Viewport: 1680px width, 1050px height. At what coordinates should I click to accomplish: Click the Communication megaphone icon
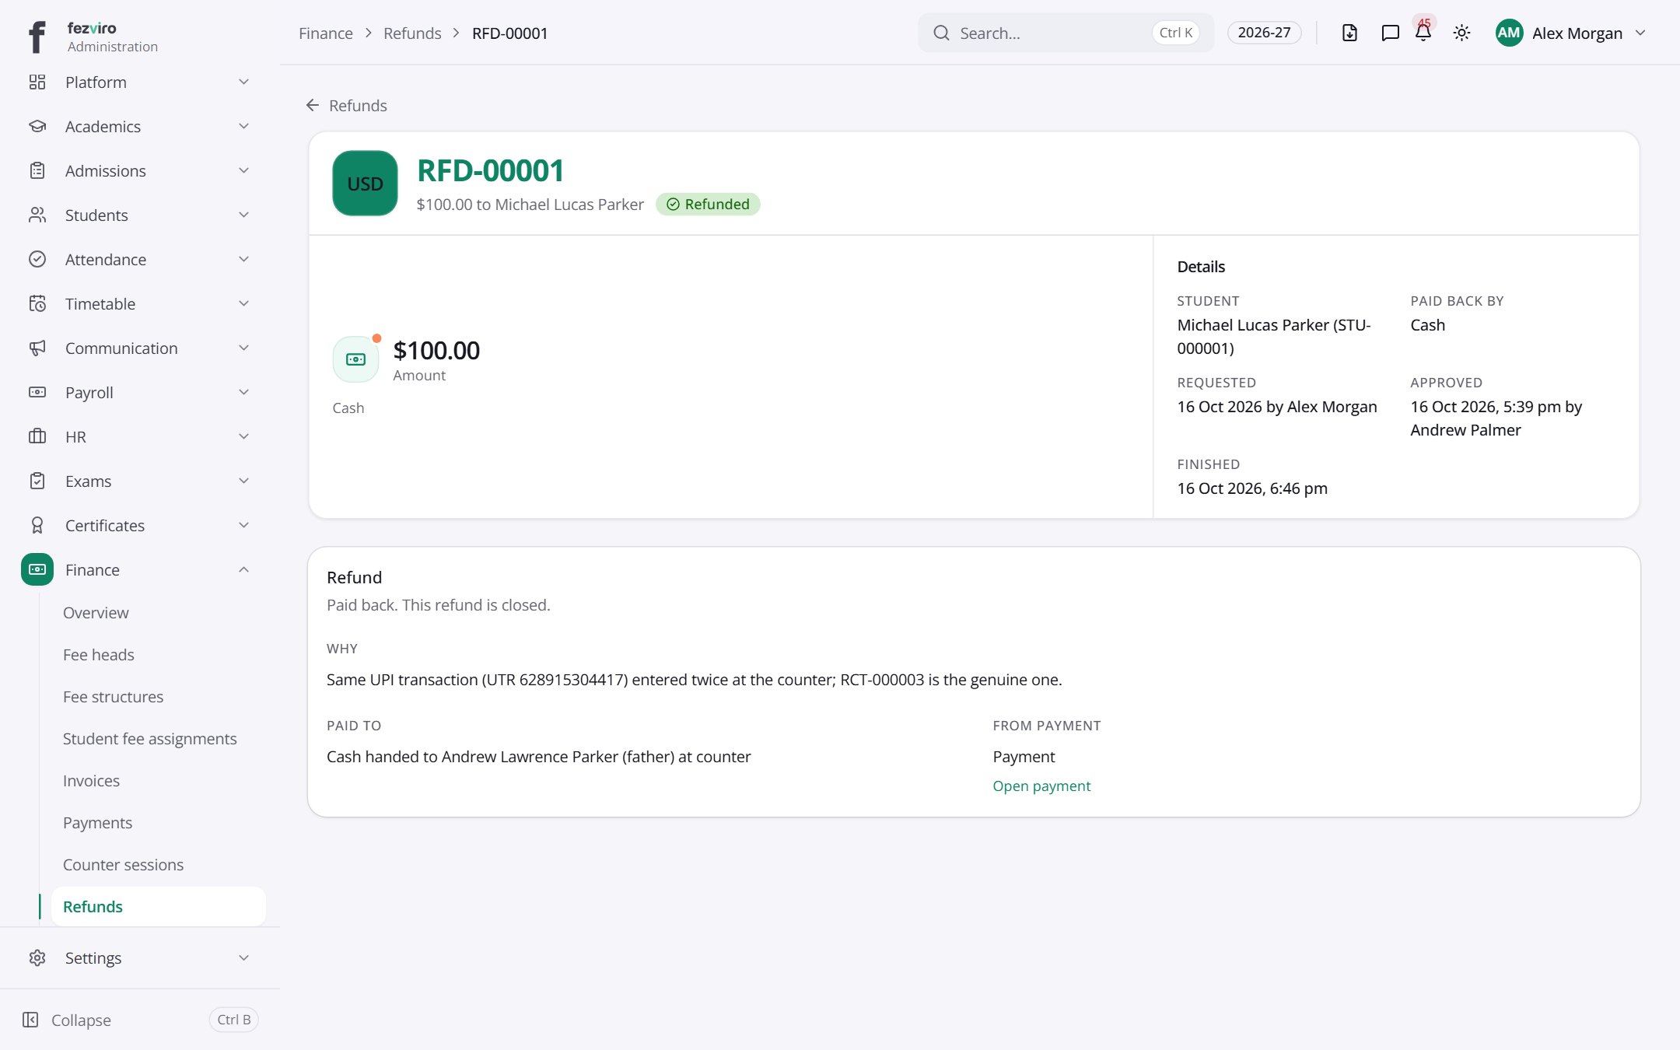coord(37,348)
